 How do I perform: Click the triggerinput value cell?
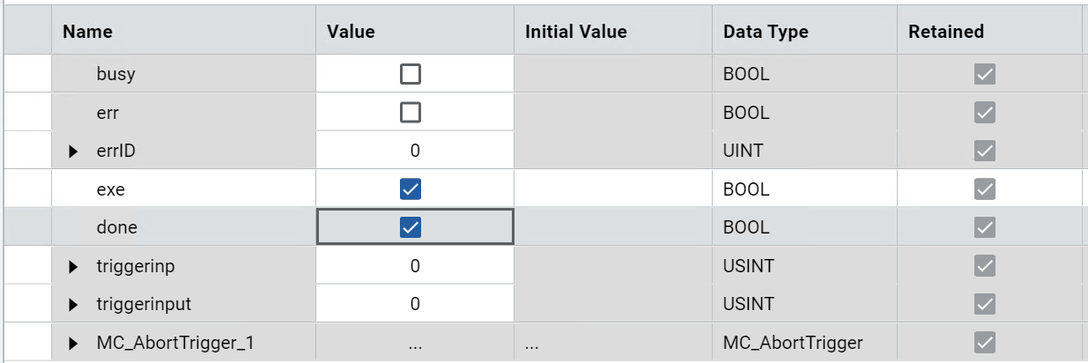(415, 305)
